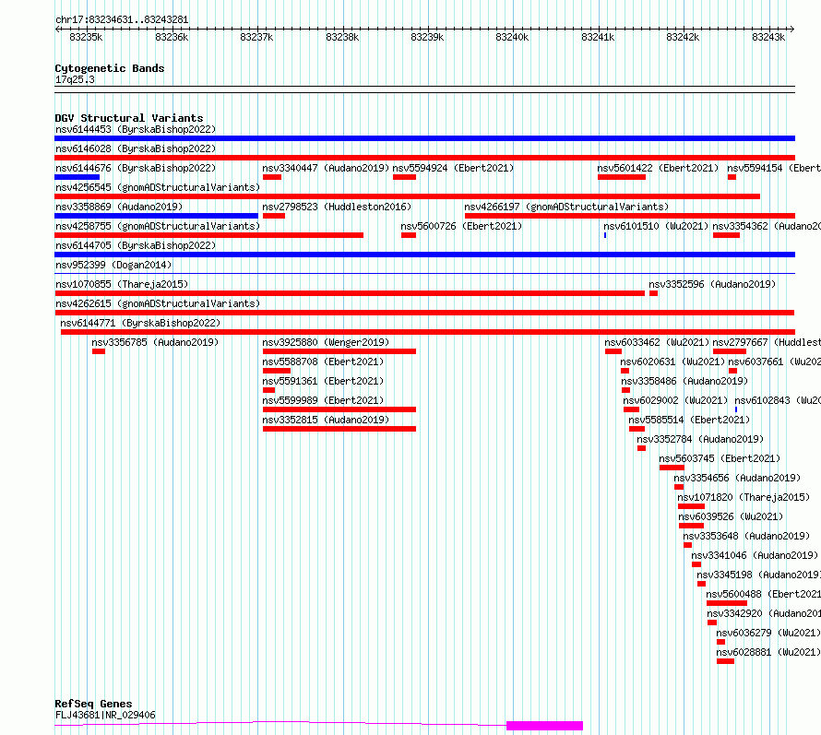Open the nsv3353648 (Audano2019) label
821x735 pixels.
click(746, 536)
